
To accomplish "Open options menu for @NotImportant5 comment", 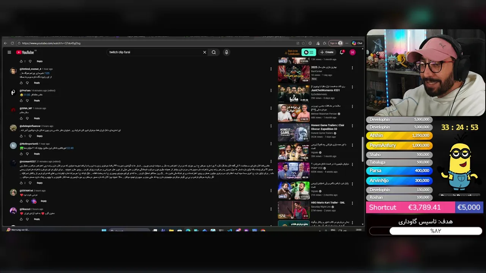I will tap(271, 144).
